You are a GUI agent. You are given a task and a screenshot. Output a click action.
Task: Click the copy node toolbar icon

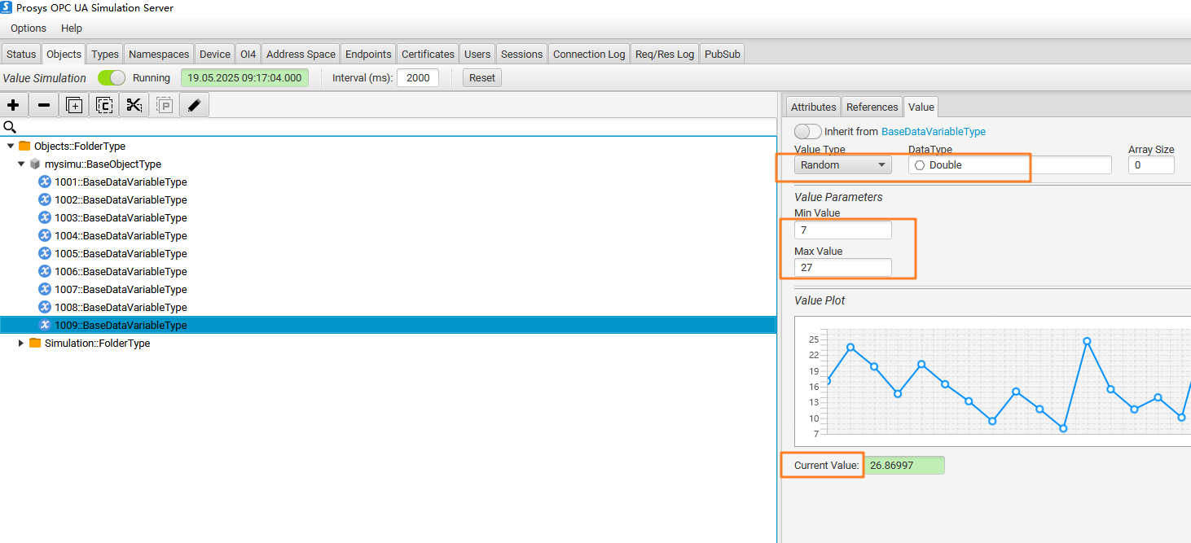point(104,105)
